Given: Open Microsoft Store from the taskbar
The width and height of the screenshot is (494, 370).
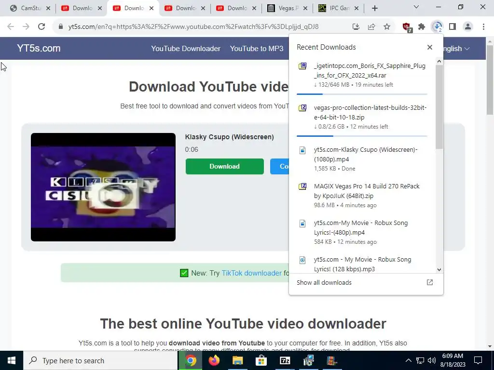Looking at the screenshot, I should tap(261, 360).
